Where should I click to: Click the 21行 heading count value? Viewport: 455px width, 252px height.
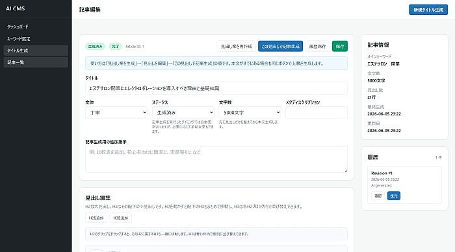pyautogui.click(x=371, y=98)
